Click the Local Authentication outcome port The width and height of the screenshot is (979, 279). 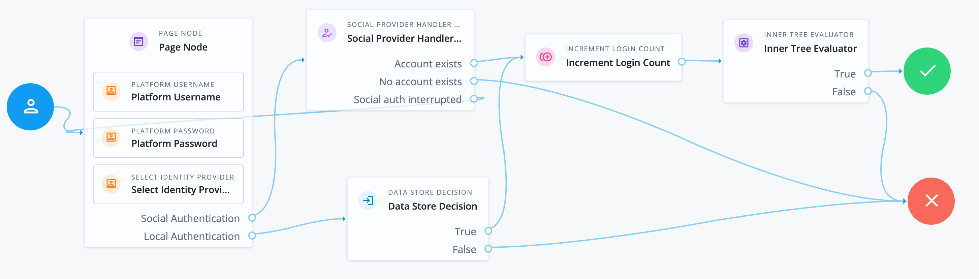[252, 236]
